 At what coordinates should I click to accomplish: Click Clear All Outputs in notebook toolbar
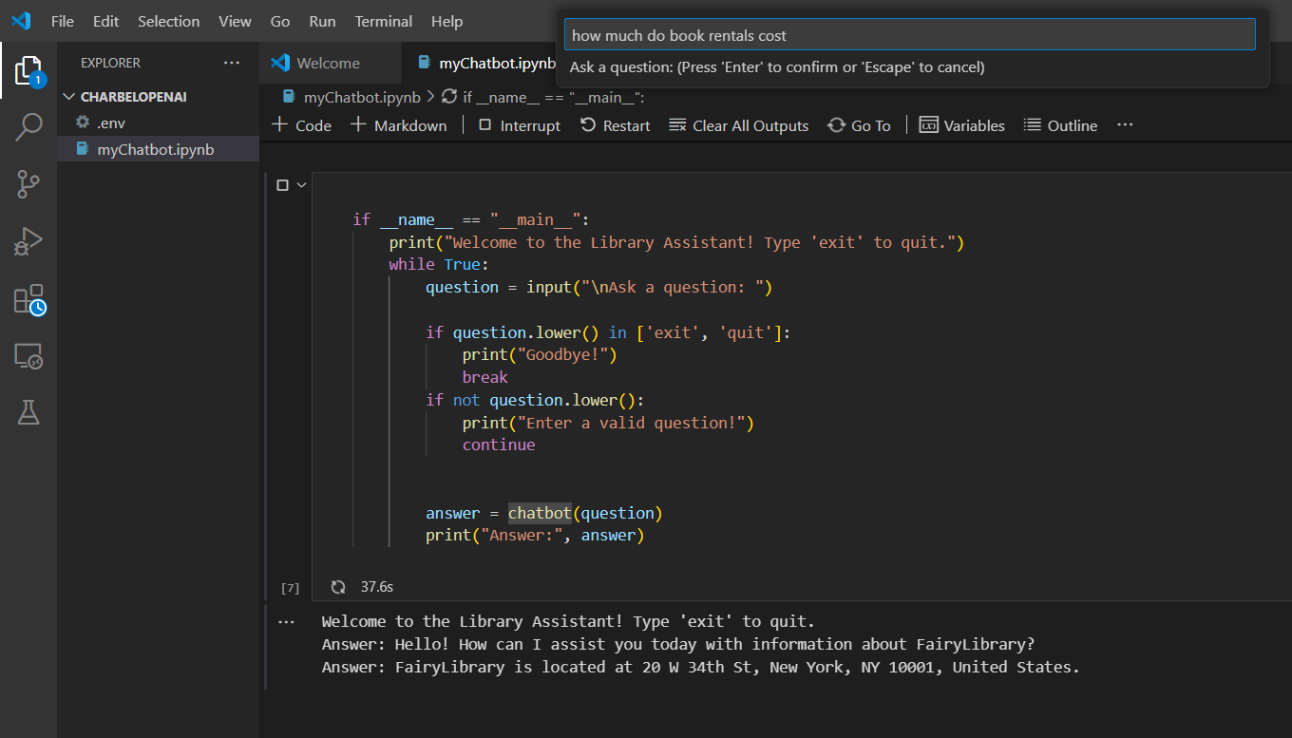tap(739, 125)
